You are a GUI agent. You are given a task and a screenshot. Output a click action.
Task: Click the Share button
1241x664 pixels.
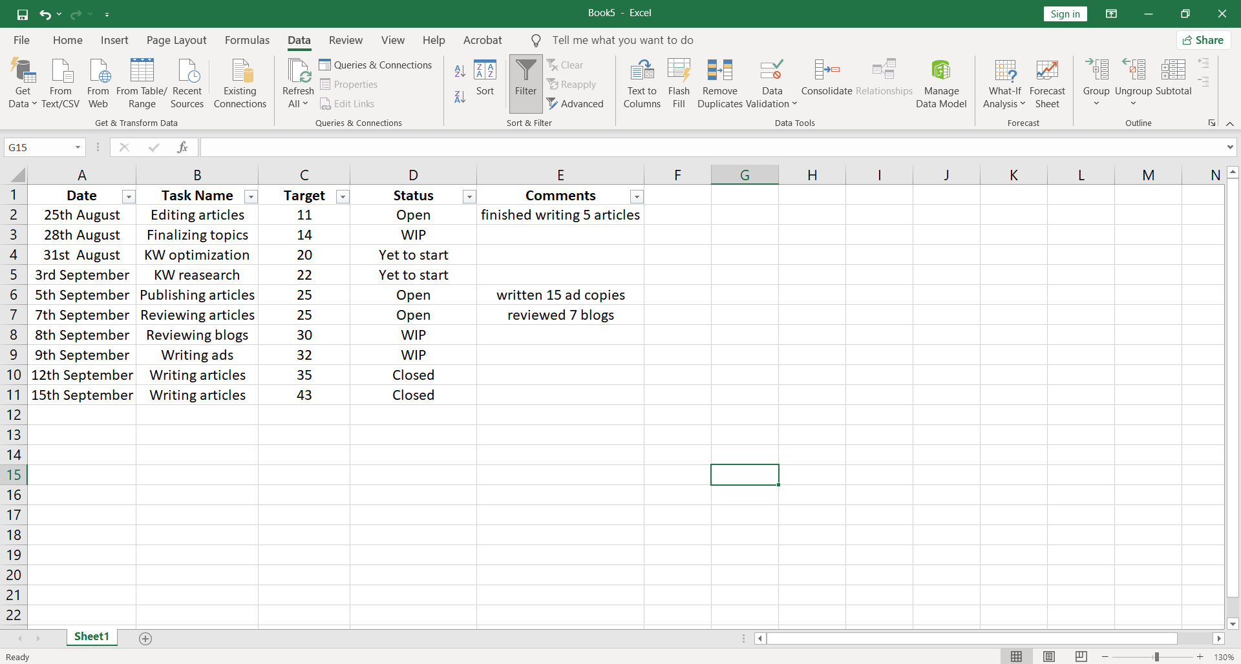click(x=1203, y=40)
